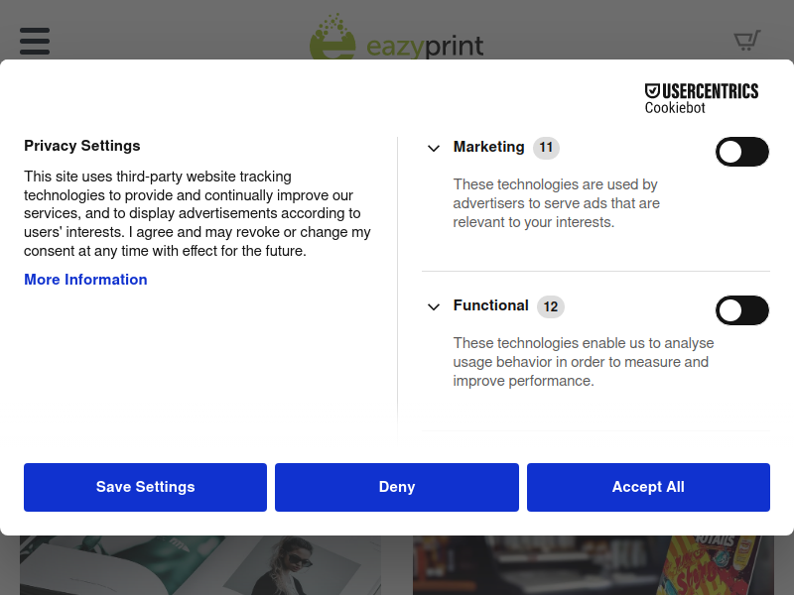Screen dimensions: 794x595
Task: Click the Marketing description about advertisers
Action: click(x=556, y=203)
